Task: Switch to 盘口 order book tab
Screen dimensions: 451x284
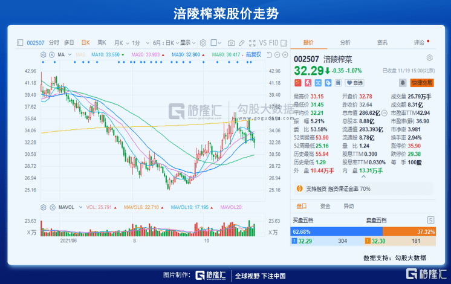Action: point(302,206)
